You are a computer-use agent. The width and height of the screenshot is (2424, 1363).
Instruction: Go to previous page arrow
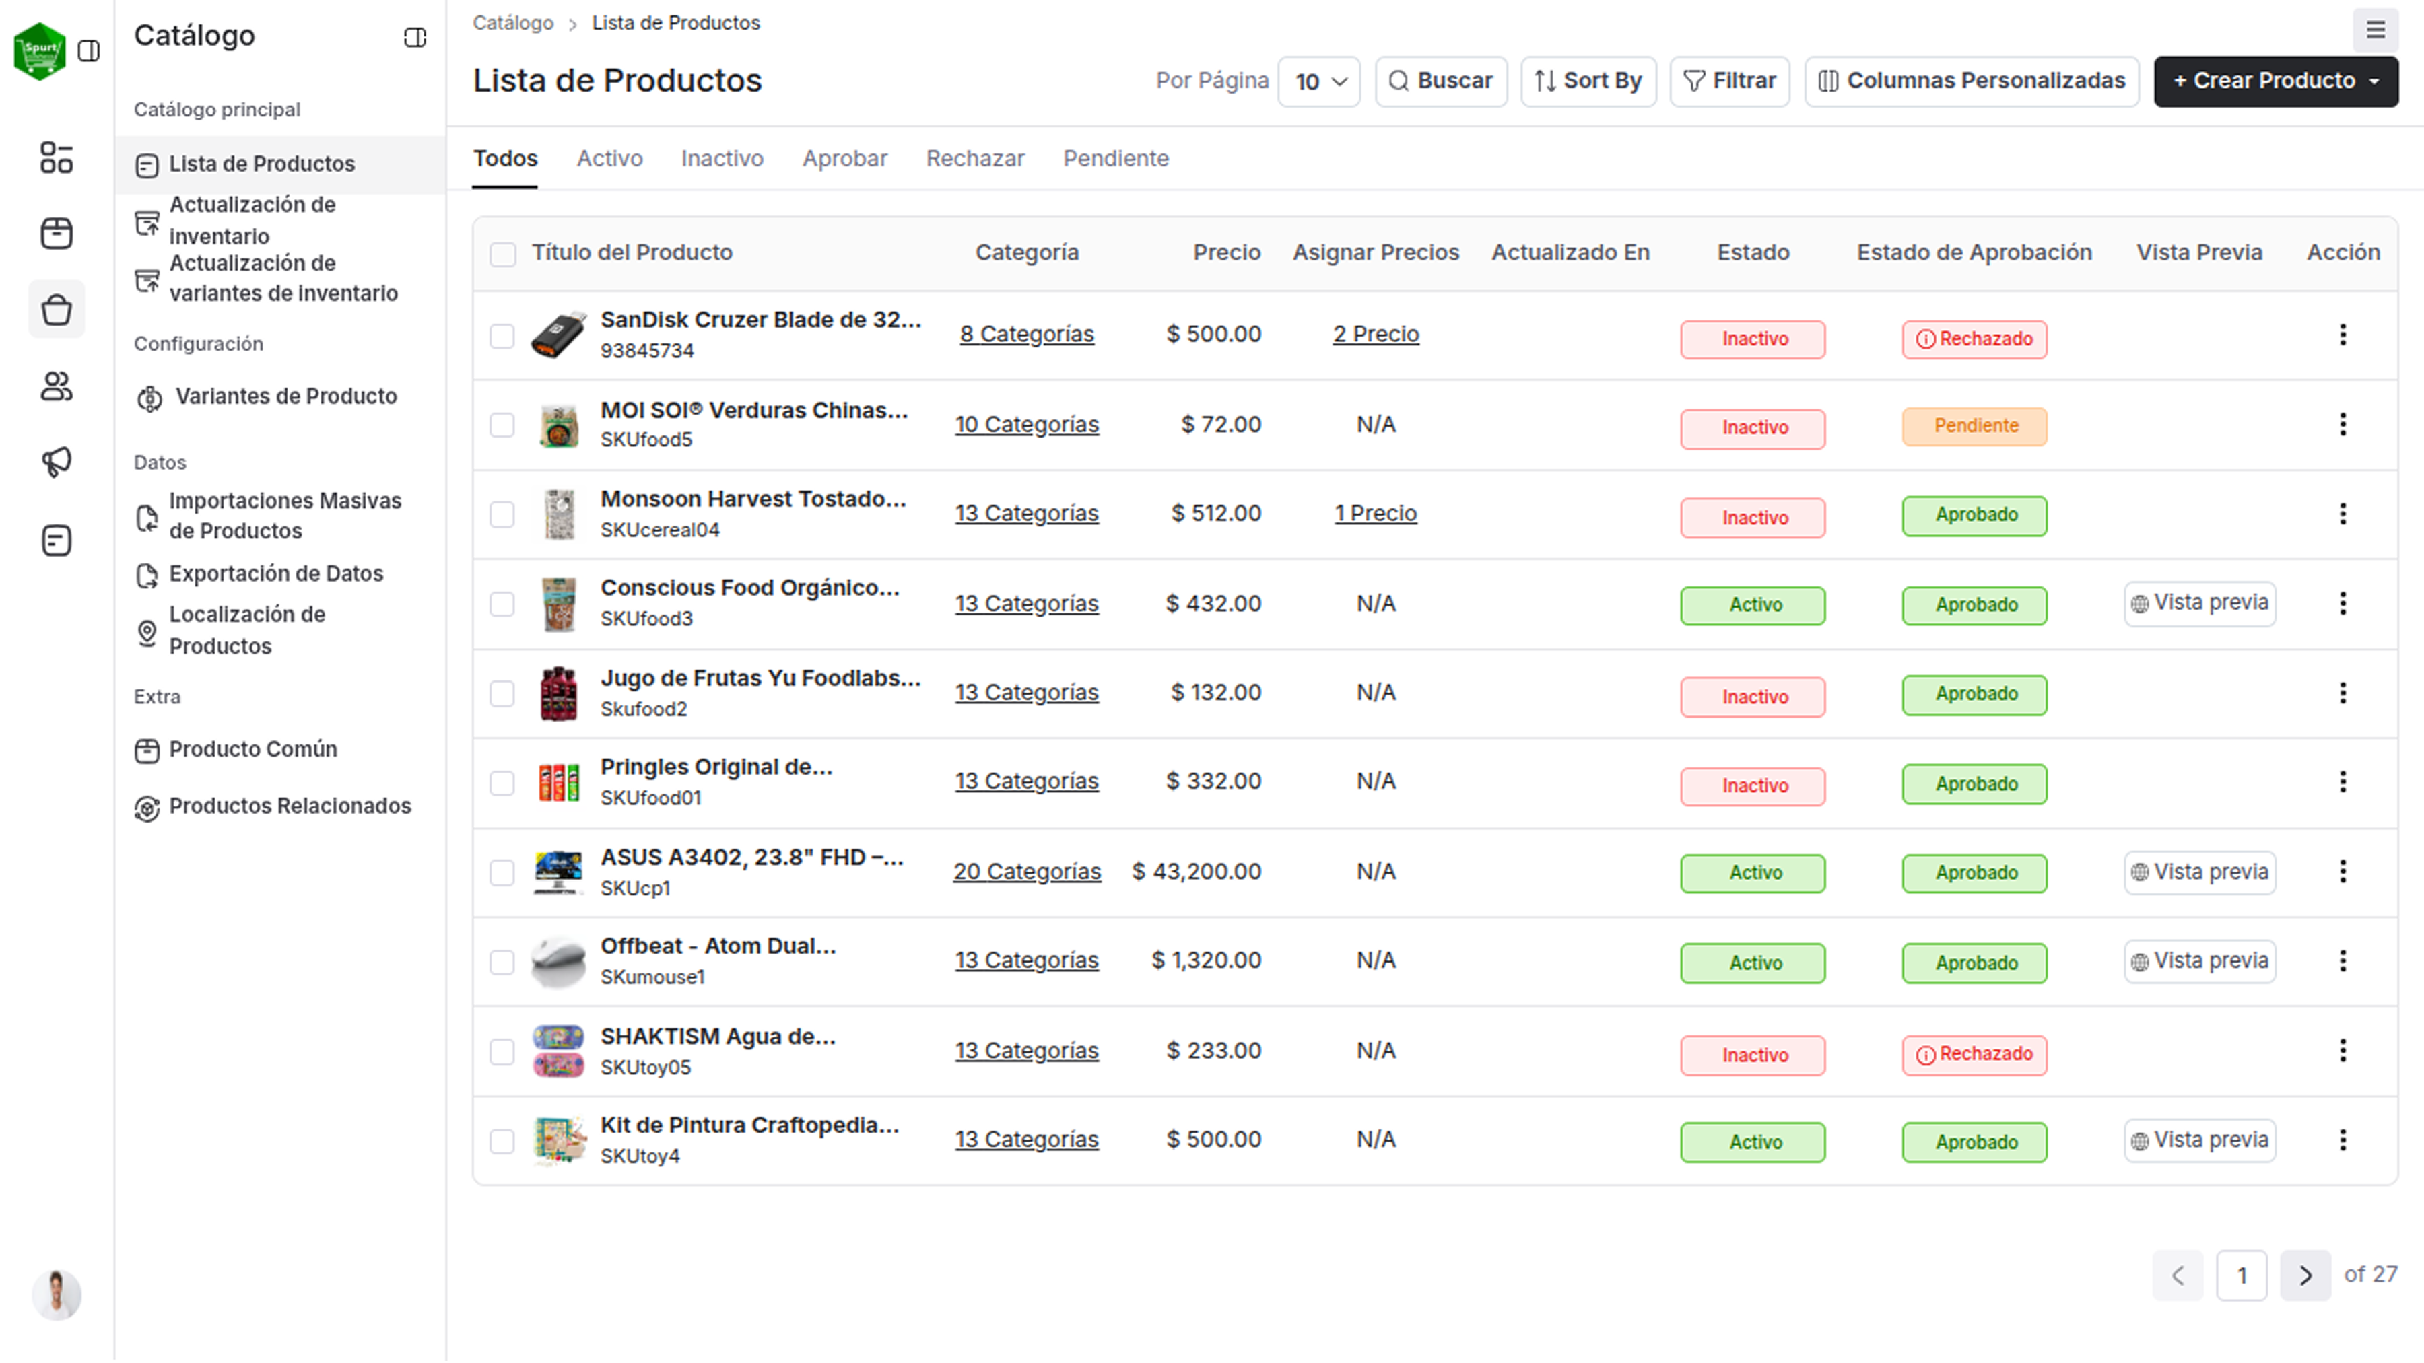(x=2178, y=1276)
